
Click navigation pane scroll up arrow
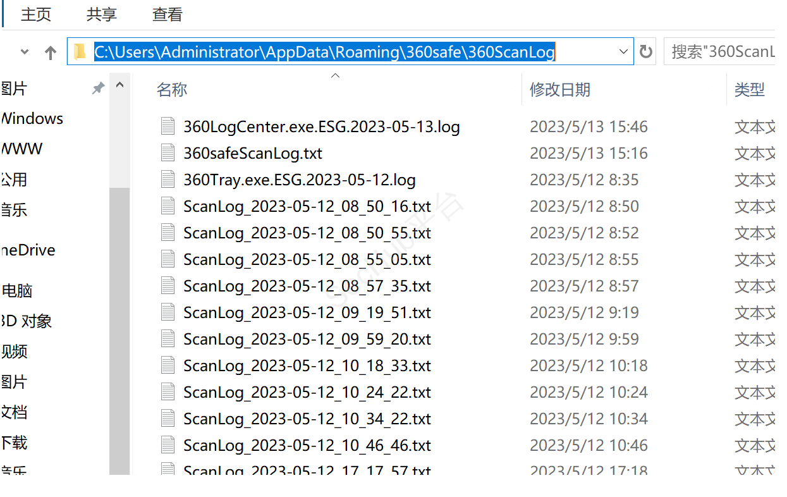[x=119, y=85]
